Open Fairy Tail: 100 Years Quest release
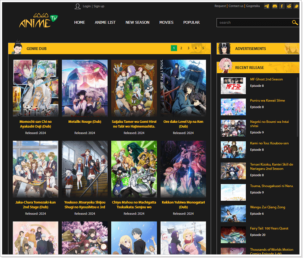The height and width of the screenshot is (258, 303). coord(269,229)
